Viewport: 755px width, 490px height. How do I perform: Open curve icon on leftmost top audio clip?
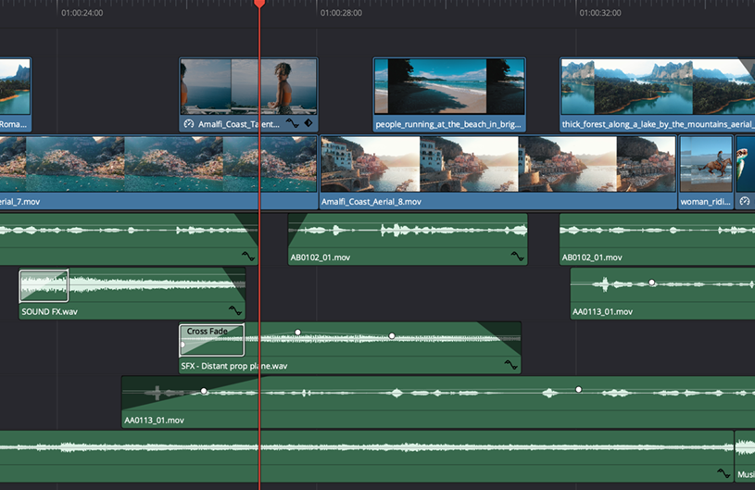(x=248, y=256)
